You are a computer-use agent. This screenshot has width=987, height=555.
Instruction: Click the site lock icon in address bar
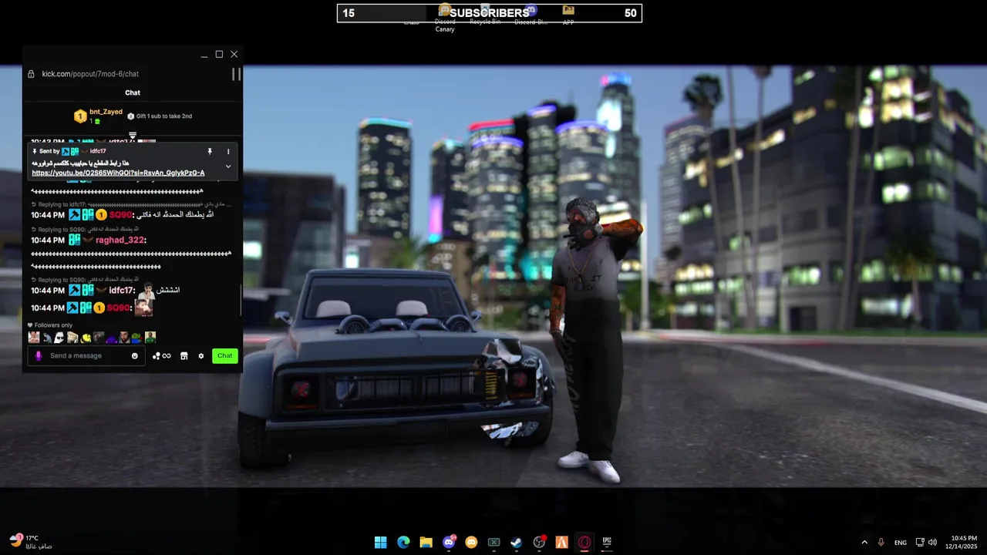click(31, 74)
